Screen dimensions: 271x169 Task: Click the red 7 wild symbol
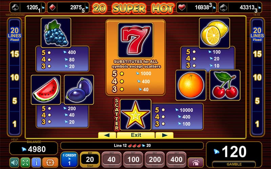point(135,40)
